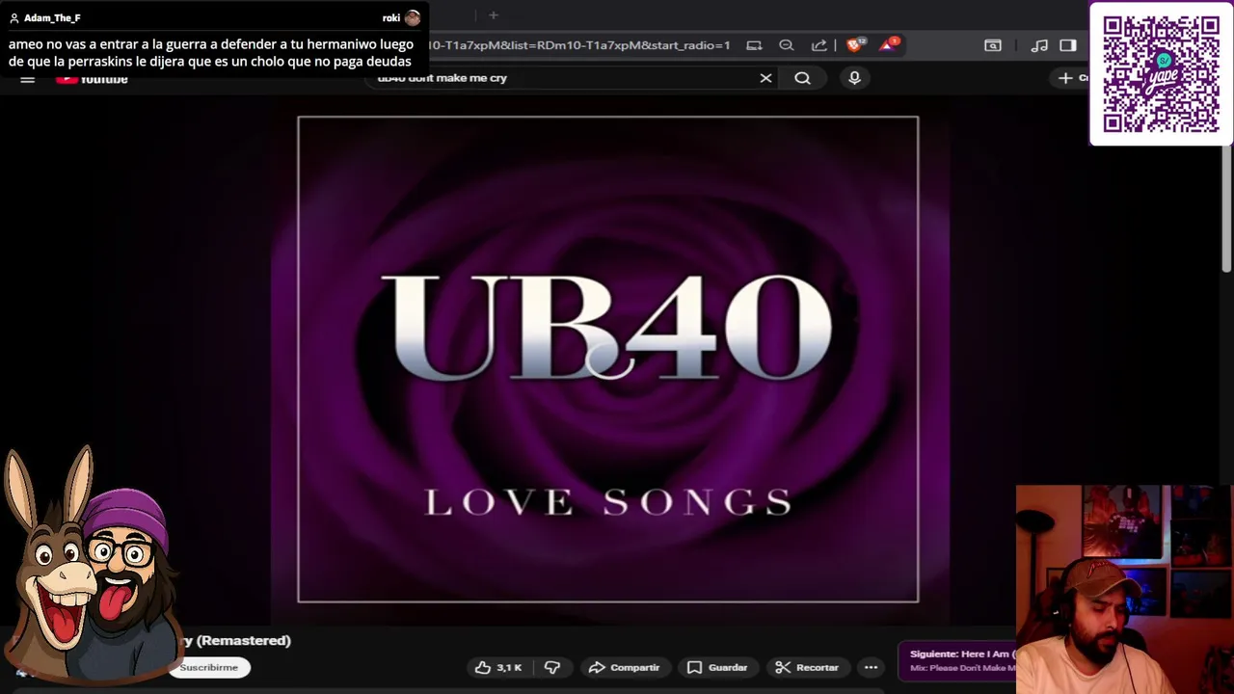Focus the search field reading "ub40 don't make me cry"
Viewport: 1234px width, 694px height.
[564, 78]
